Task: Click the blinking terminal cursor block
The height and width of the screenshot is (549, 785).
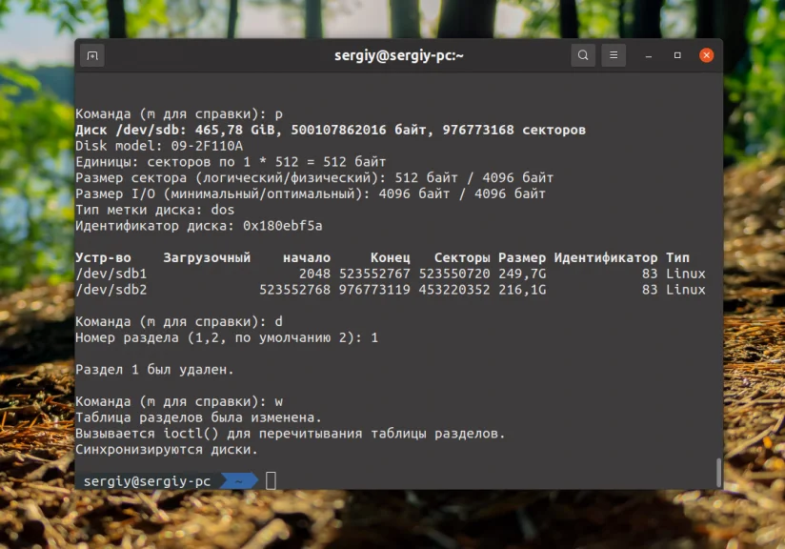Action: tap(271, 480)
